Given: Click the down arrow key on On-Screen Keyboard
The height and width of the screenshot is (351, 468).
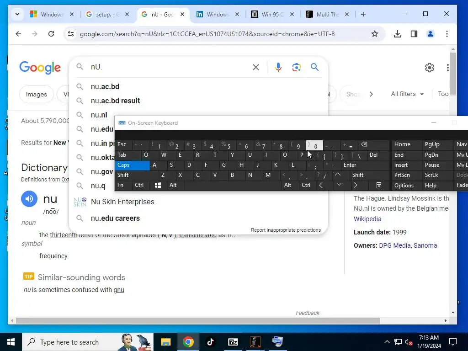Looking at the screenshot, I should click(x=339, y=185).
